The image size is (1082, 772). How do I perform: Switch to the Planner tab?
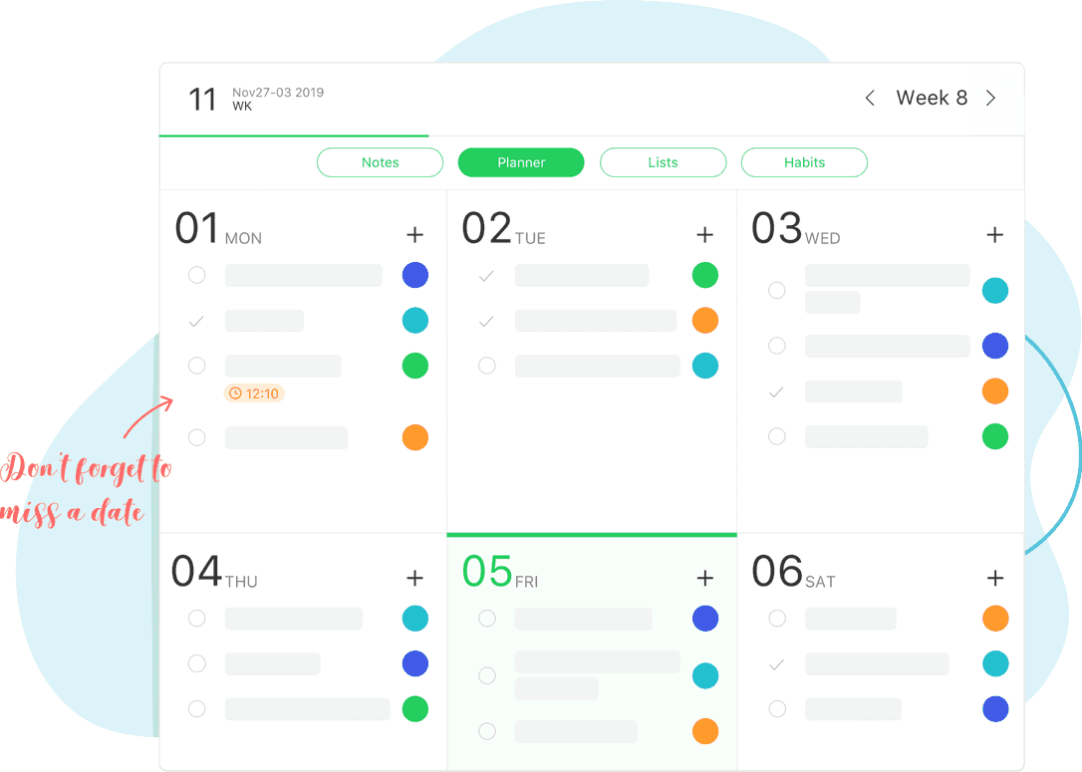[x=521, y=161]
